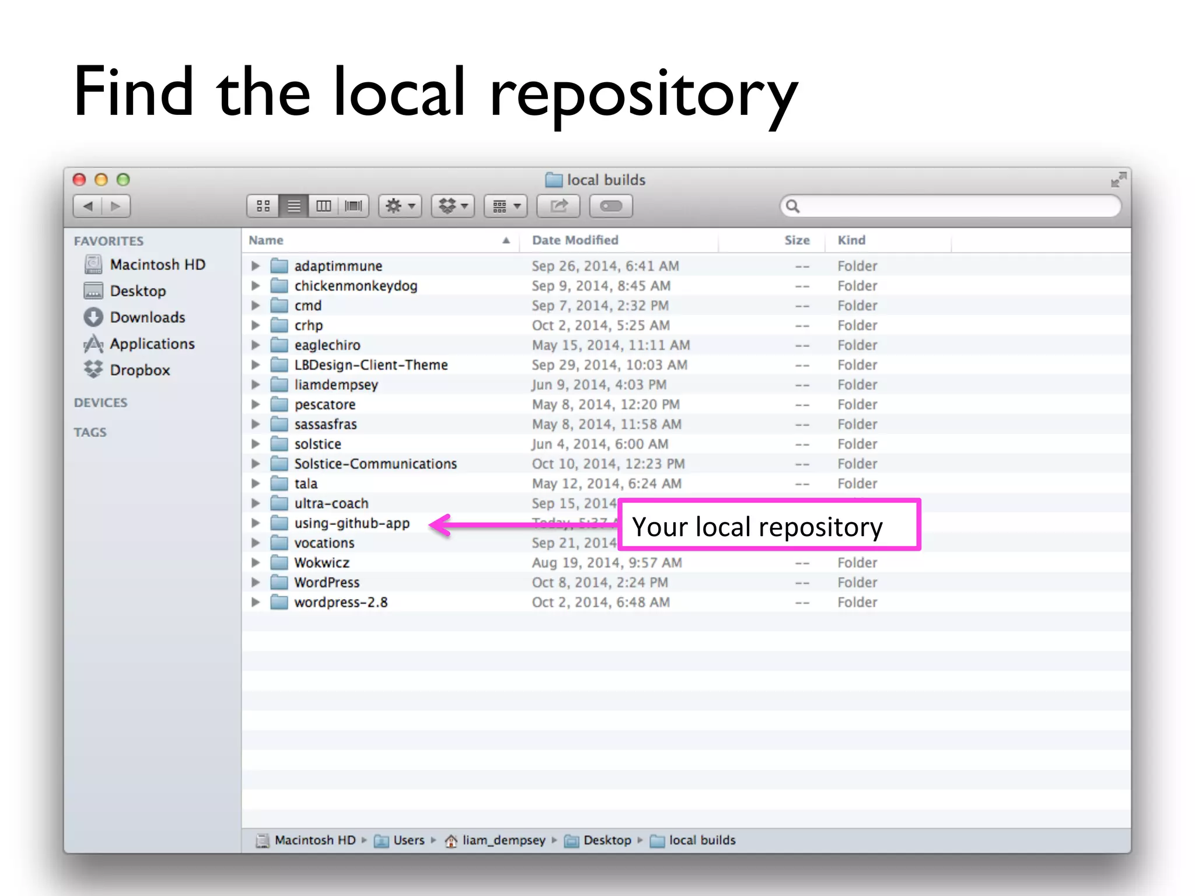The image size is (1195, 896).
Task: Open the Arrange items dropdown
Action: coord(506,206)
